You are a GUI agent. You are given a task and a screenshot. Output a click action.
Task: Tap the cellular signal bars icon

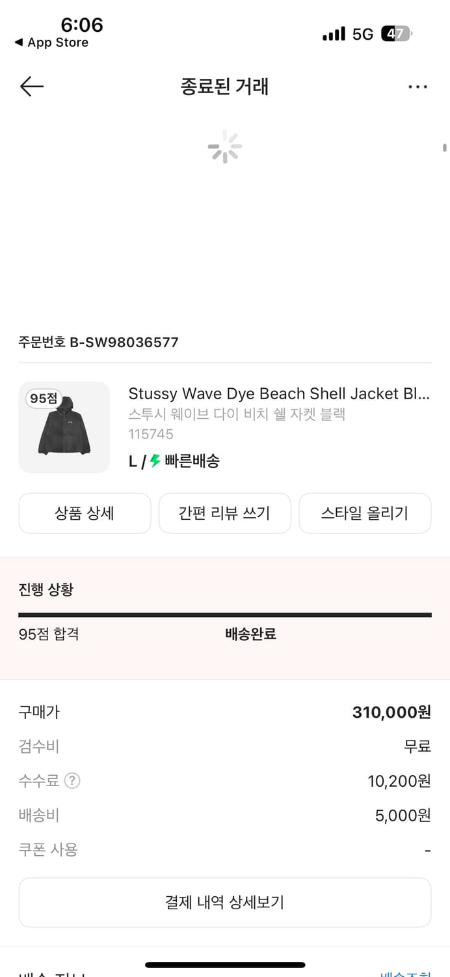point(334,34)
